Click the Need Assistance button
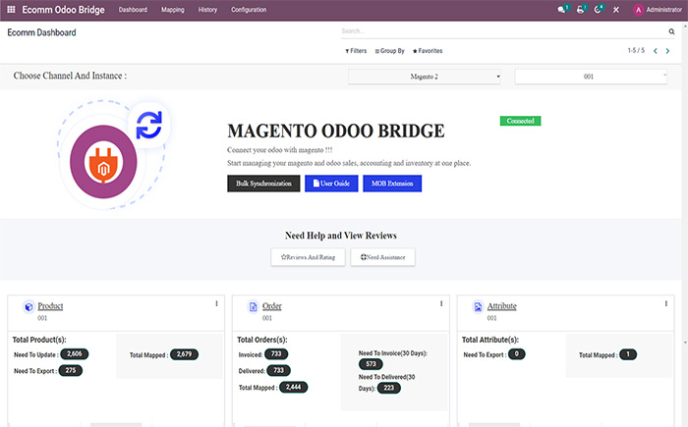This screenshot has width=688, height=427. (382, 257)
